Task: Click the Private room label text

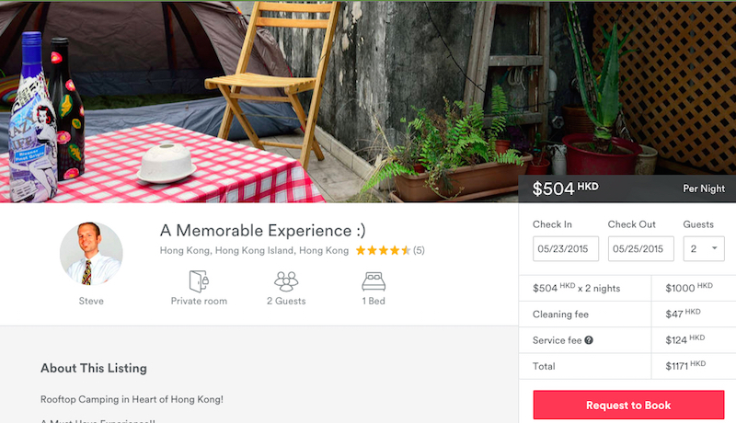Action: click(x=199, y=301)
